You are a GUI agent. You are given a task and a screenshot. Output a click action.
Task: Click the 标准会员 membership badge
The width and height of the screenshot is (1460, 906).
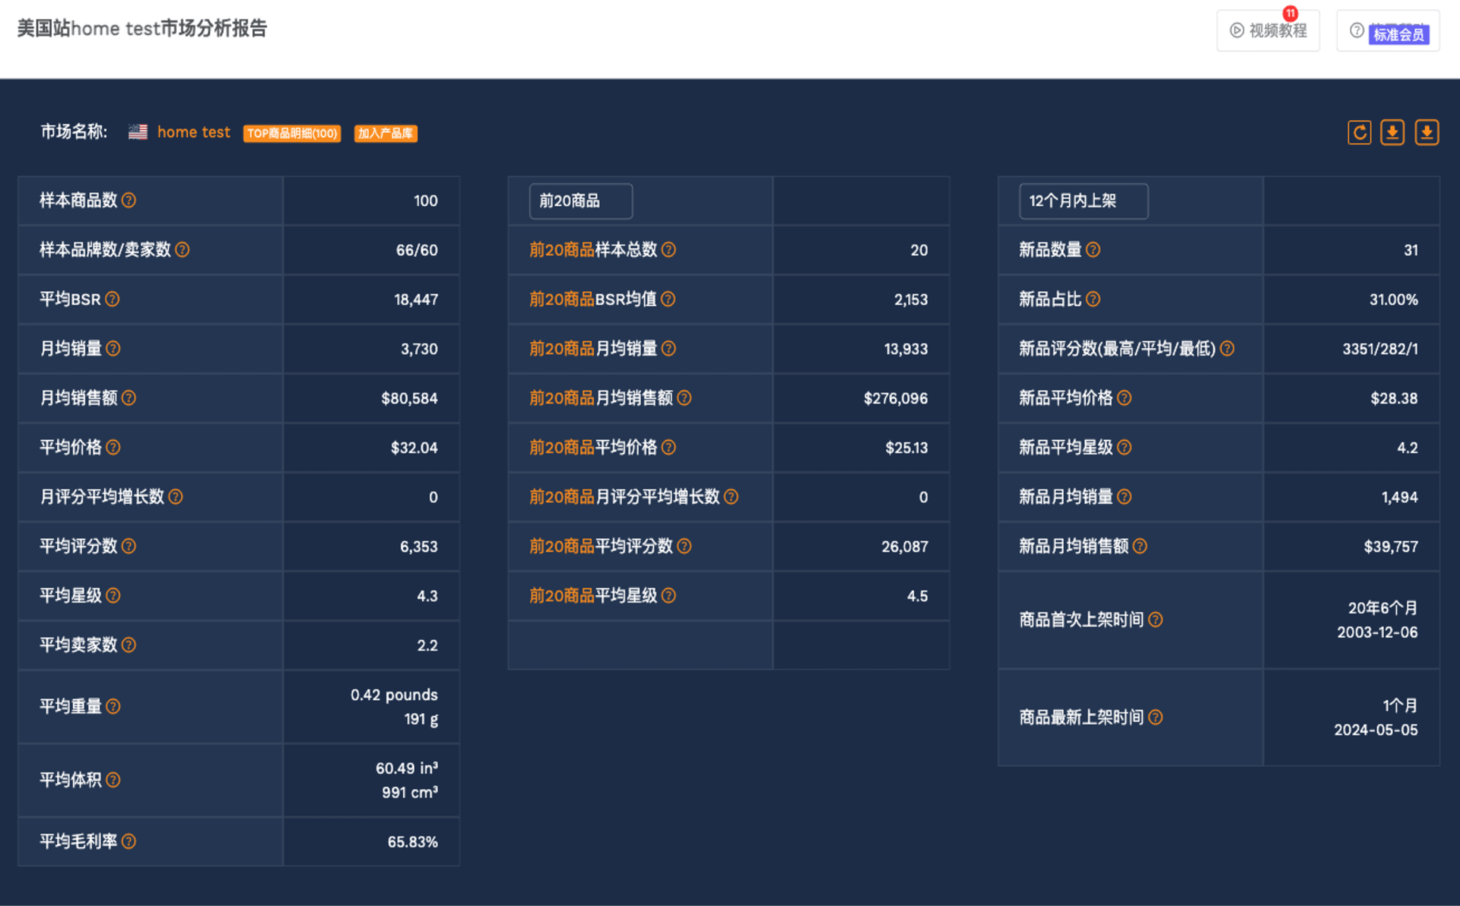[1398, 34]
